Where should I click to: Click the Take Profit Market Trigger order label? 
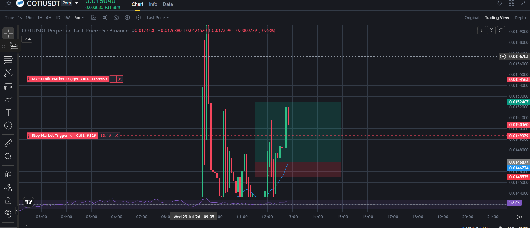(x=68, y=79)
